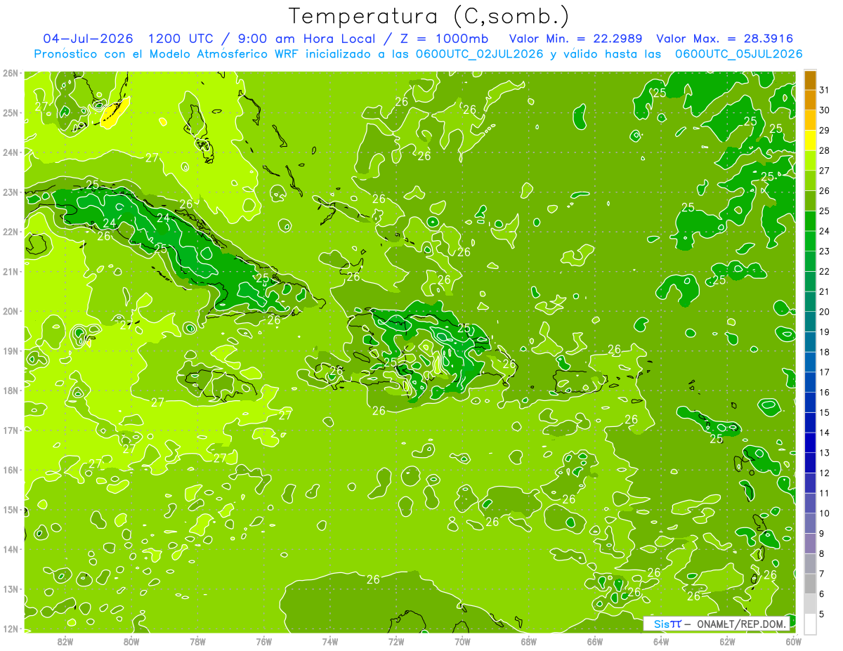This screenshot has width=843, height=651.
Task: Click initialization time '0600UTC_02JUL2026'
Action: pos(479,54)
